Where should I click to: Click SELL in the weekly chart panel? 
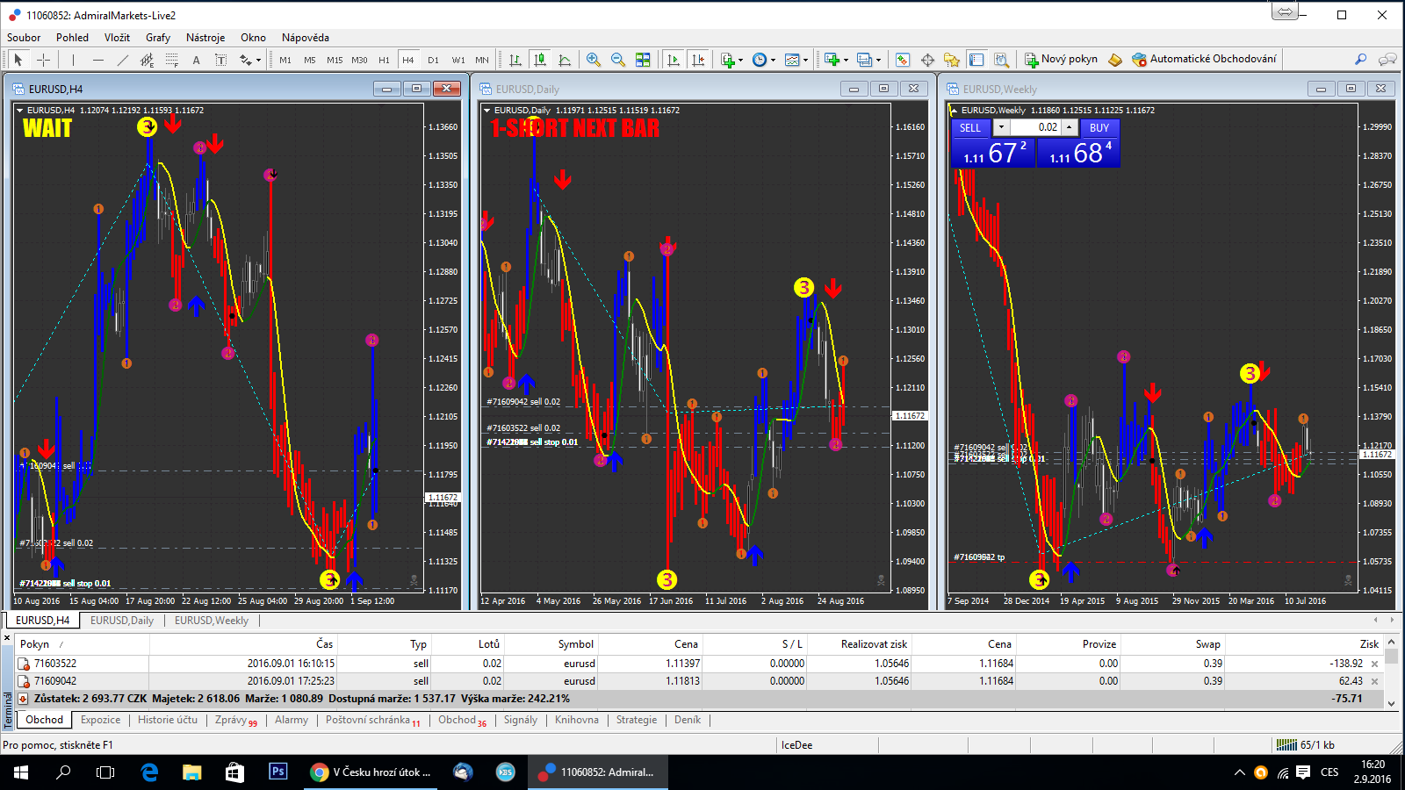(x=970, y=127)
